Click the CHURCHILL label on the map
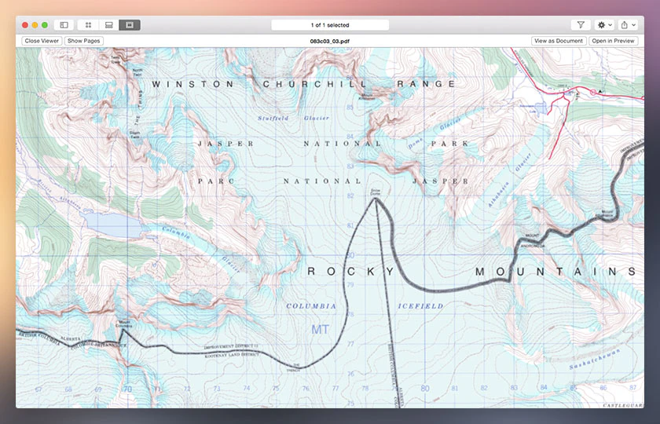Viewport: 660px width, 424px height. (315, 84)
